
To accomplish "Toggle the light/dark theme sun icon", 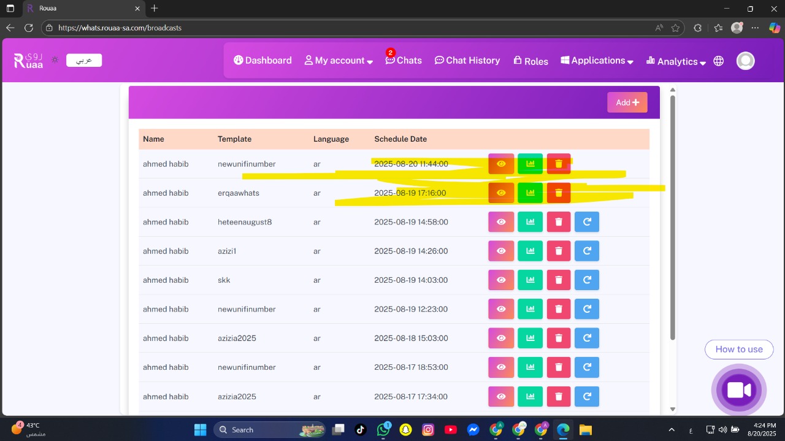I will tap(55, 60).
